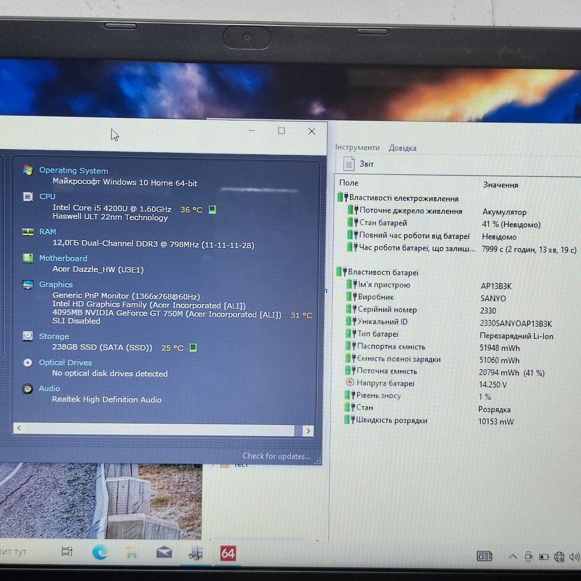Click the left arrow of Speccy's horizontal scrollbar
This screenshot has height=581, width=581.
19,428
